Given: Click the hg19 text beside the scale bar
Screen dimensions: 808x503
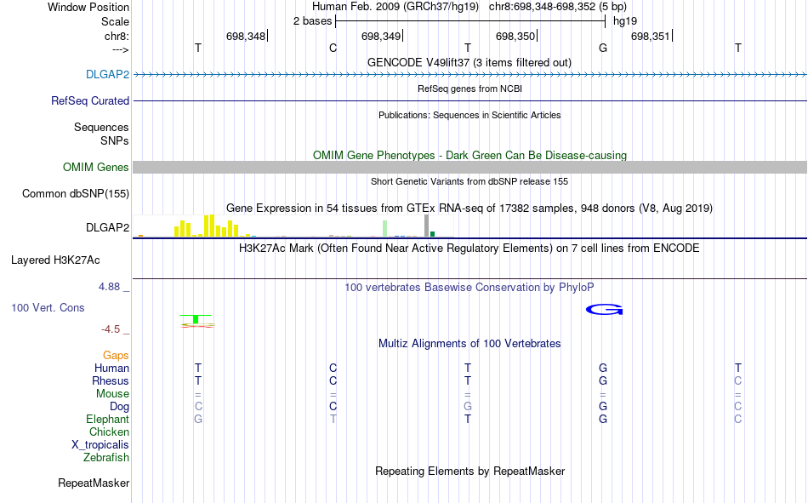Looking at the screenshot, I should coord(624,21).
